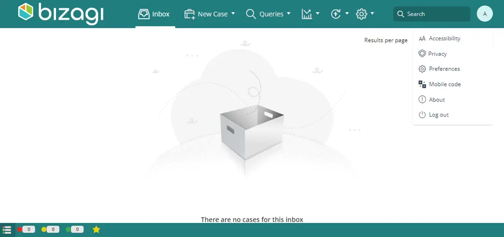Click inside the Search field

[x=432, y=14]
